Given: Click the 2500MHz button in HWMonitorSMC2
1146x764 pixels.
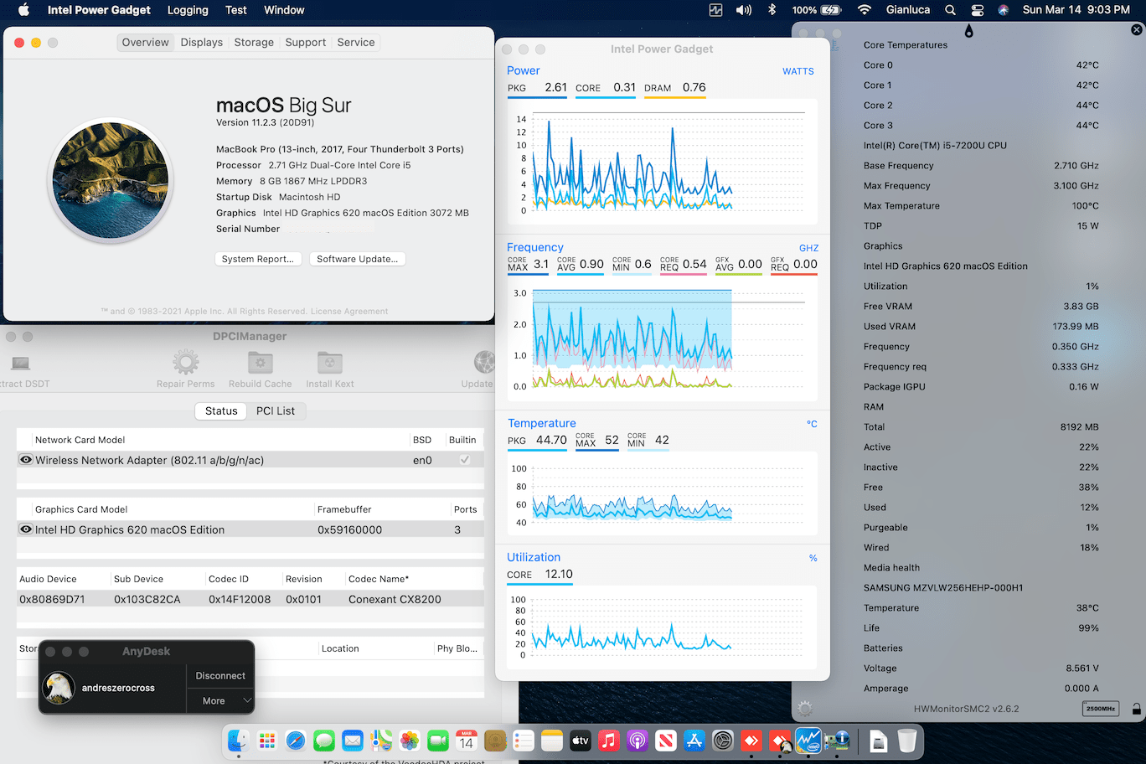Looking at the screenshot, I should click(1101, 709).
